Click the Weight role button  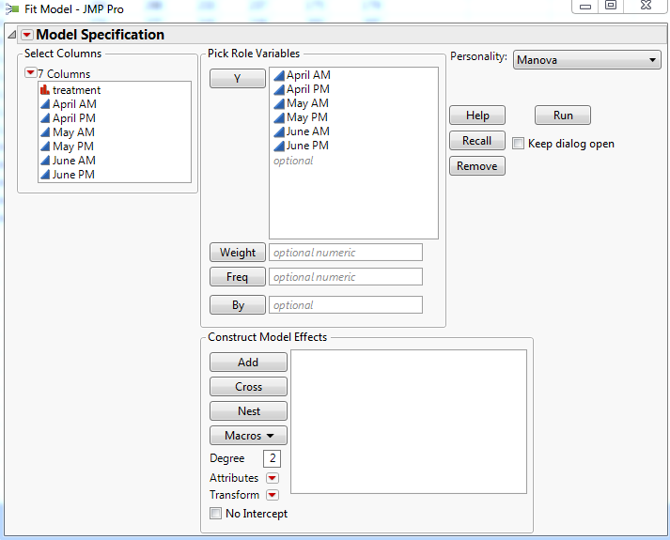tap(238, 253)
